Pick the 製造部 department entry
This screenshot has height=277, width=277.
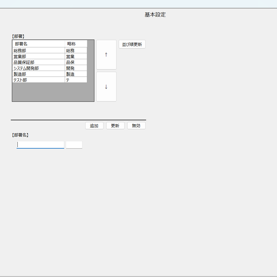tap(38, 74)
